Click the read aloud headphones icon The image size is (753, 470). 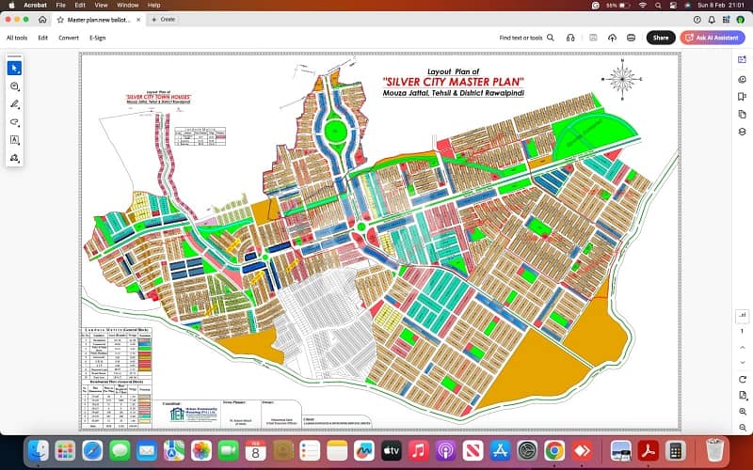[x=570, y=38]
